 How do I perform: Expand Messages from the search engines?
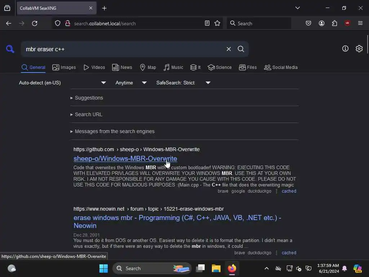point(112,131)
